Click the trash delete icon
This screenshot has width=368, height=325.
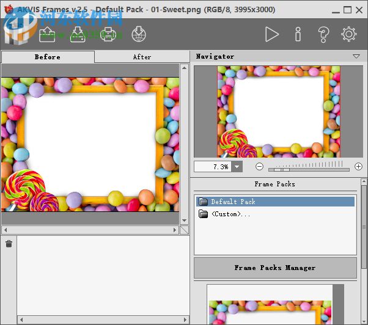point(9,244)
